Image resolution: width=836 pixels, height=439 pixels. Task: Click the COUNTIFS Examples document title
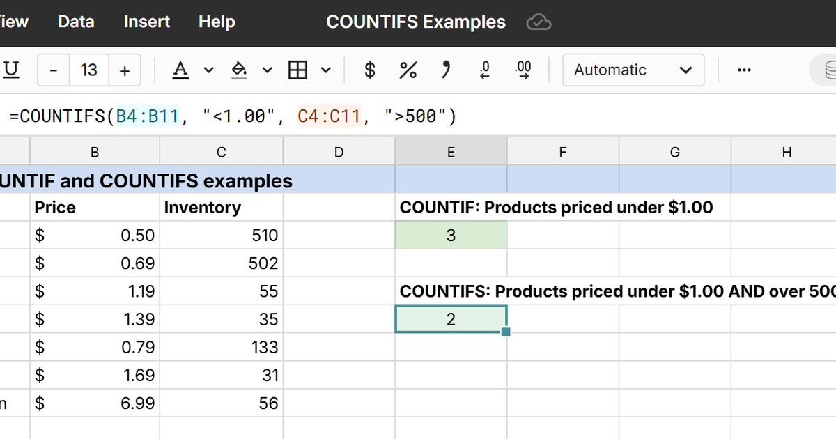416,22
